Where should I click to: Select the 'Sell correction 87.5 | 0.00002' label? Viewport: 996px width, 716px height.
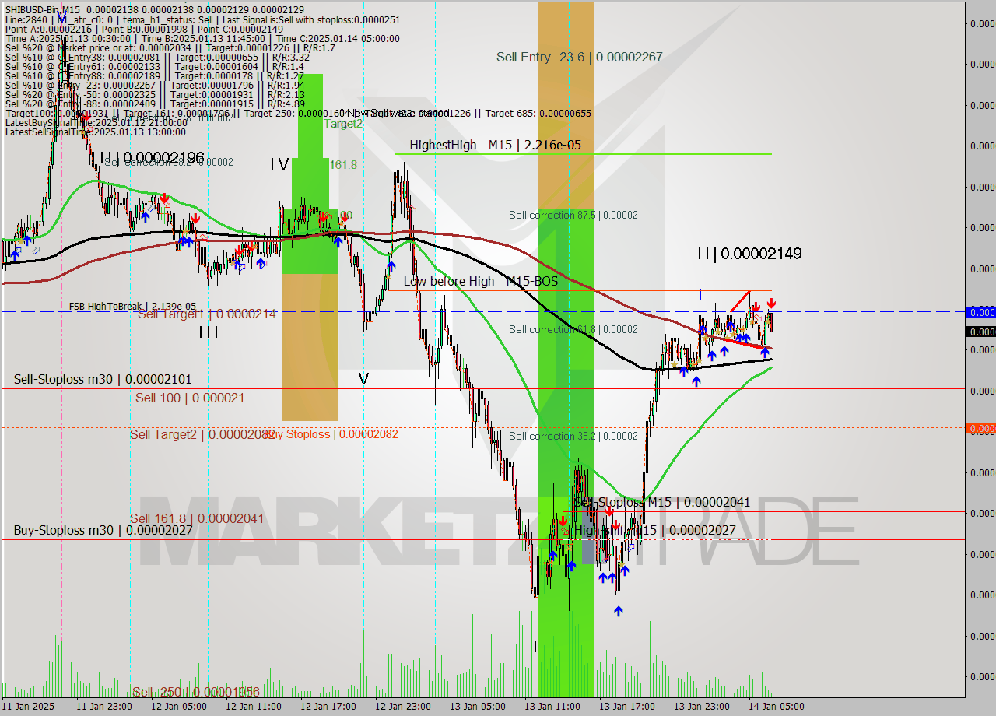[x=573, y=215]
